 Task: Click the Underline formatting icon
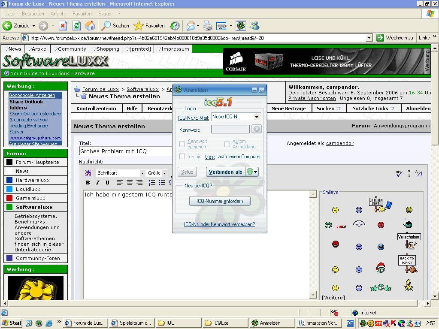pos(107,183)
